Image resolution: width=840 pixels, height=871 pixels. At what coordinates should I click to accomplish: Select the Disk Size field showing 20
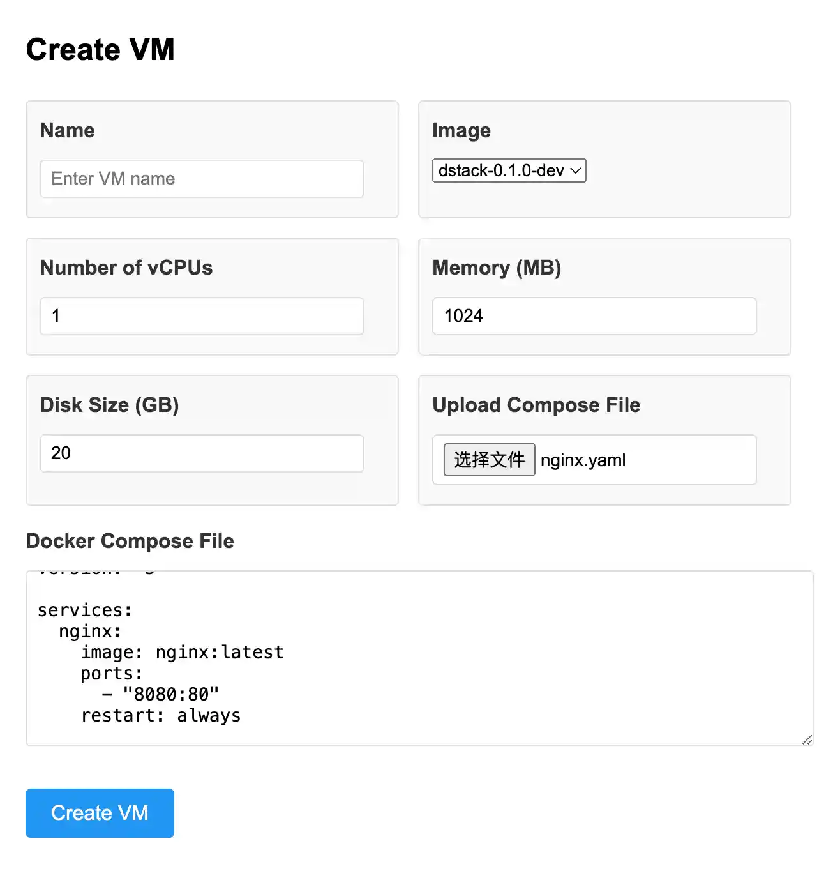(x=202, y=453)
